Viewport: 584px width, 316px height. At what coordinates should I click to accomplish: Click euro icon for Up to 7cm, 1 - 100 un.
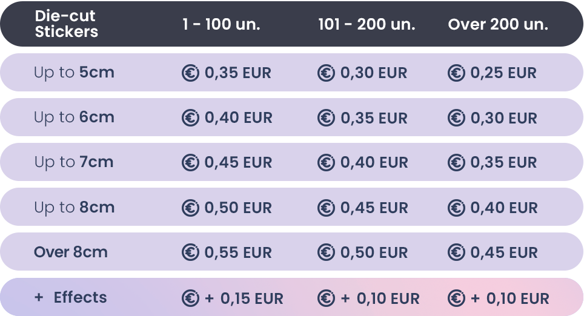tap(191, 163)
